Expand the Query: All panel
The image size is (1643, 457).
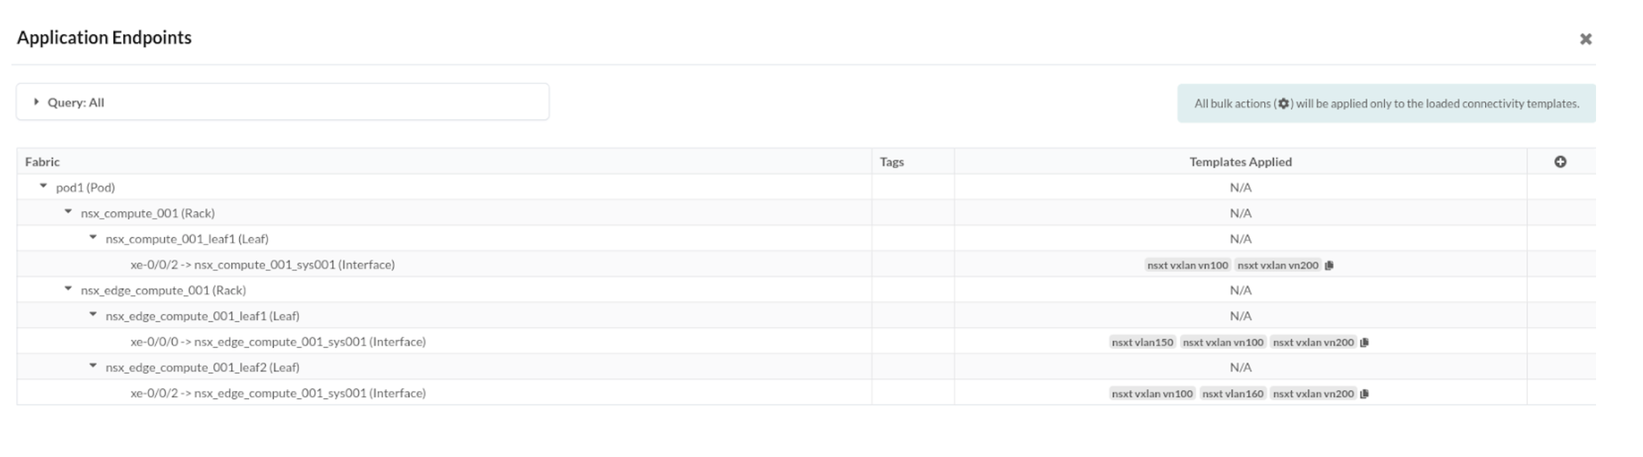coord(36,102)
